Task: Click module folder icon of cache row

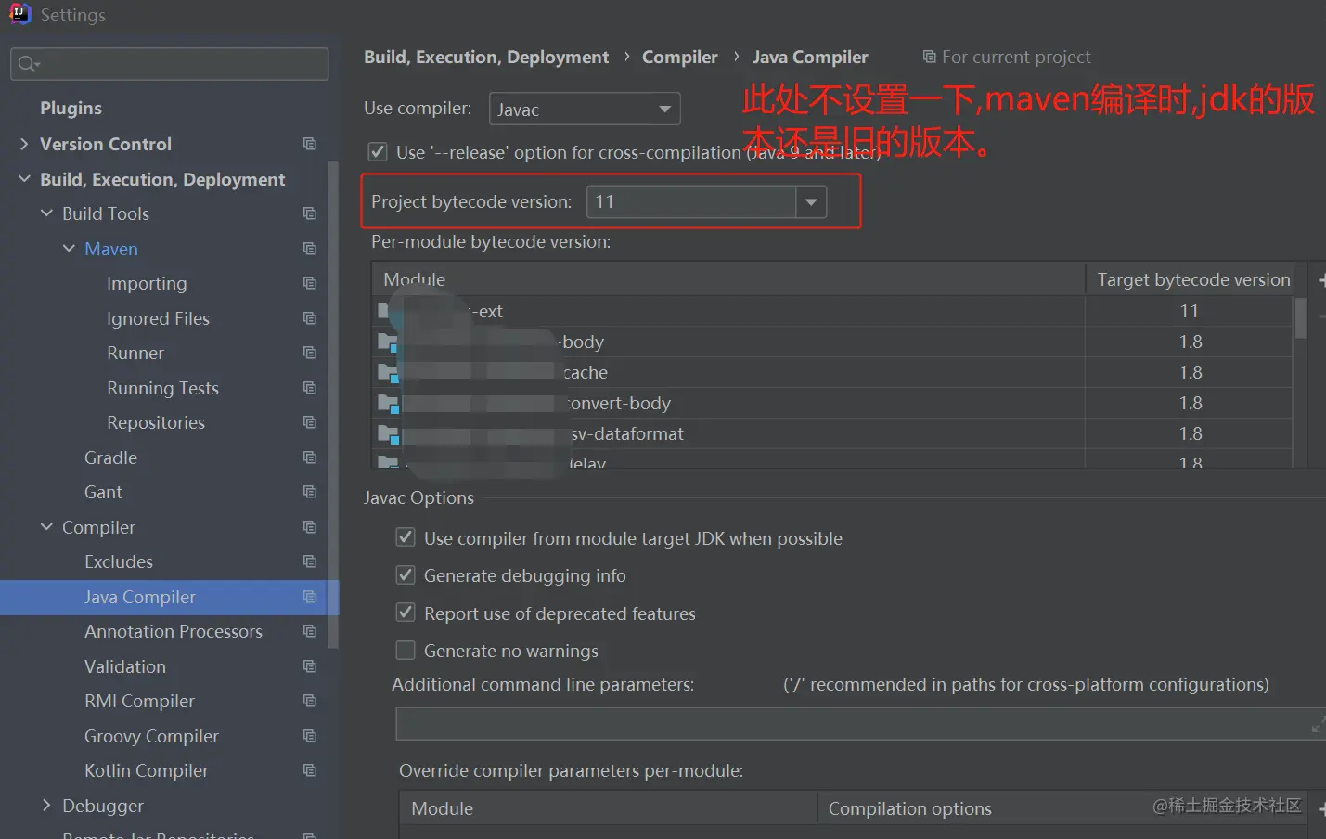Action: point(388,373)
